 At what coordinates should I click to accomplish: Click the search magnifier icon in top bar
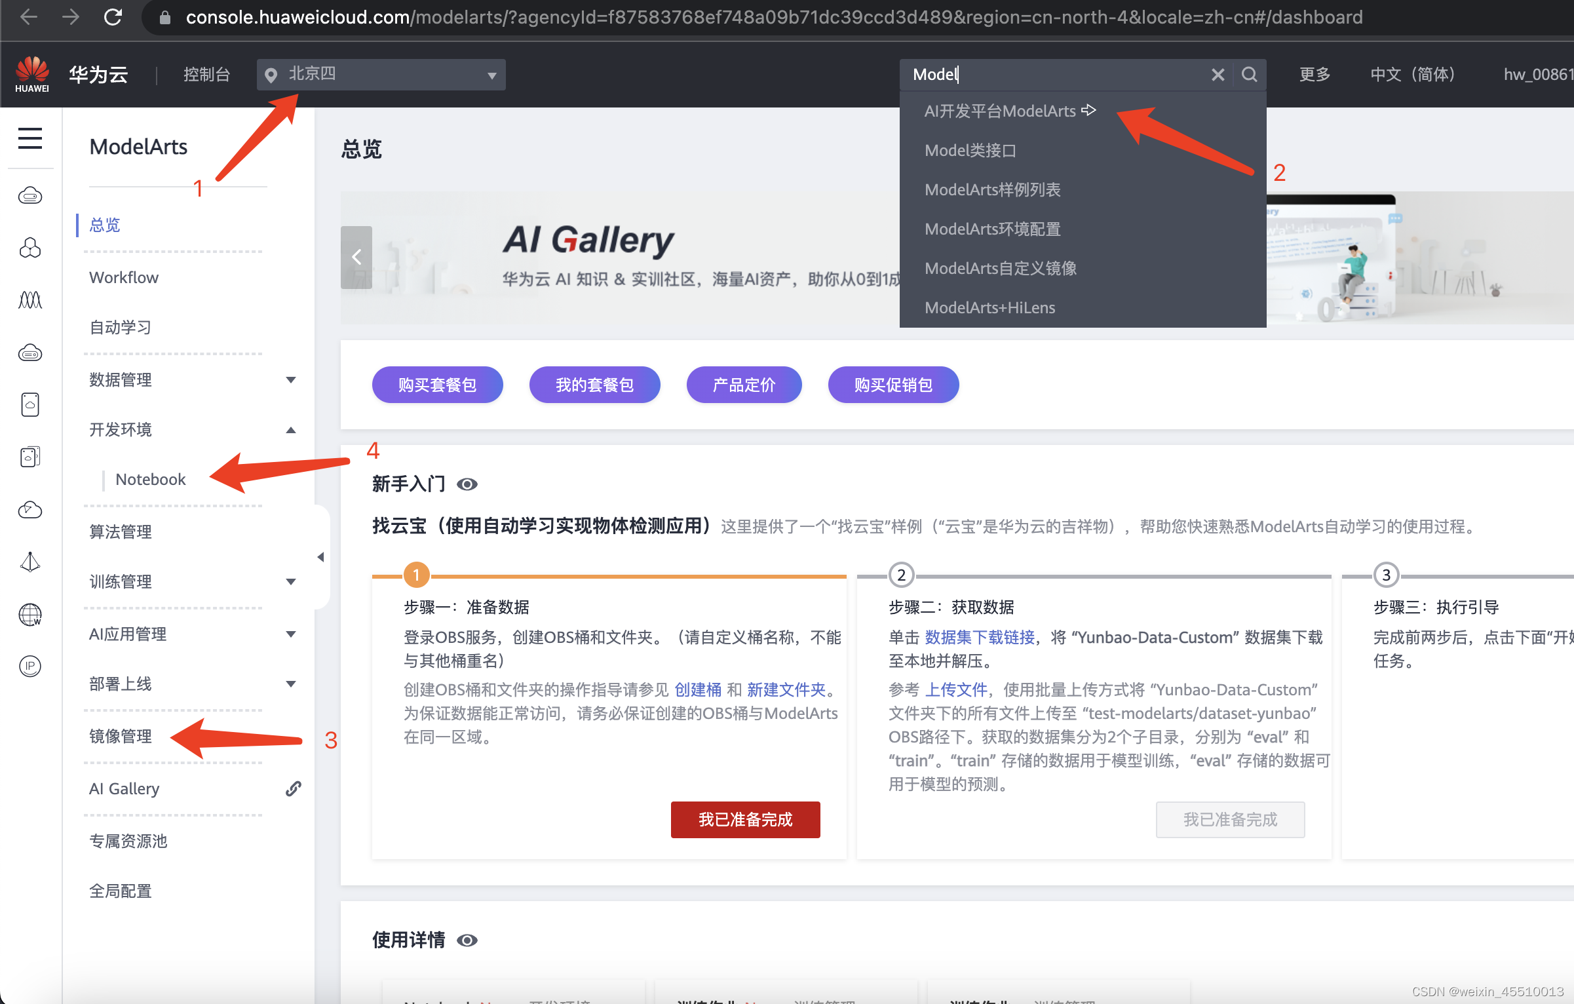pos(1249,74)
